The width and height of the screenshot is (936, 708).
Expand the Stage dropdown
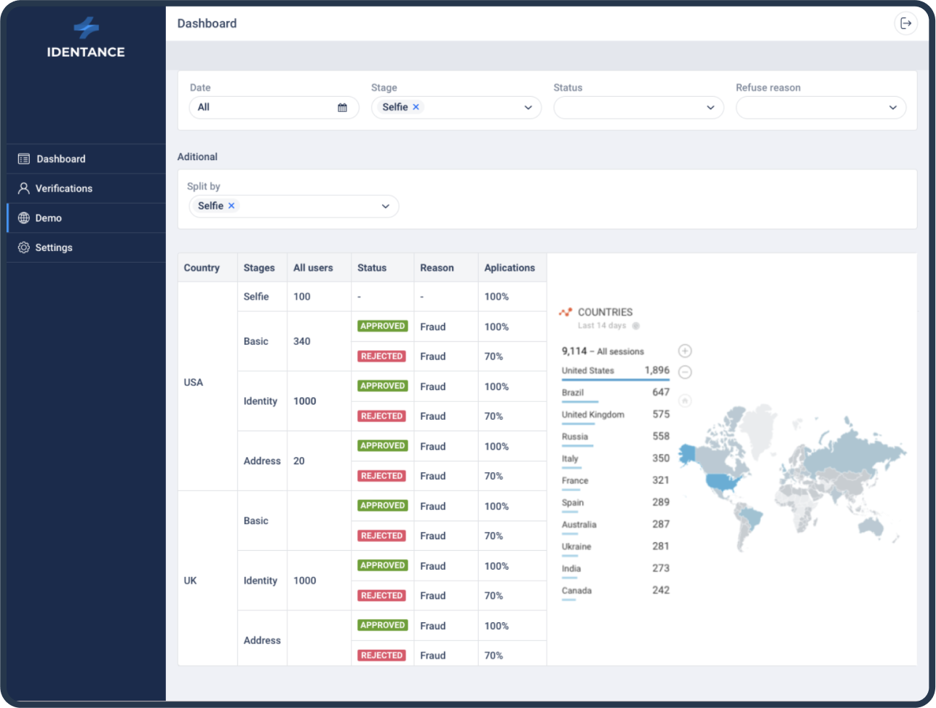click(x=528, y=108)
